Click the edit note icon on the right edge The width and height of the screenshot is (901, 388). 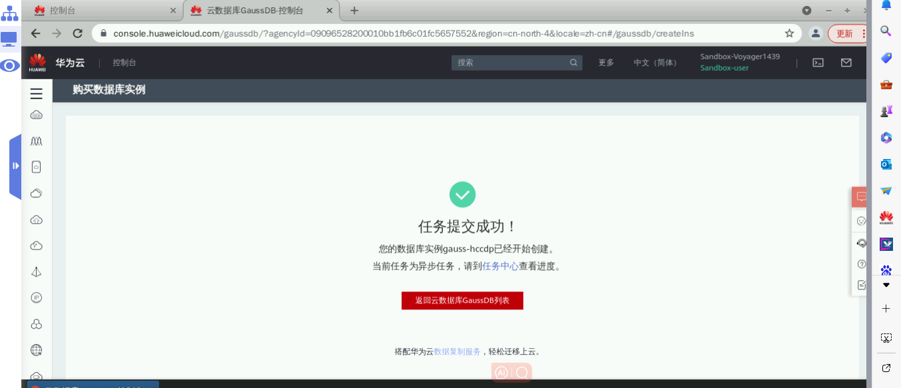tap(861, 285)
